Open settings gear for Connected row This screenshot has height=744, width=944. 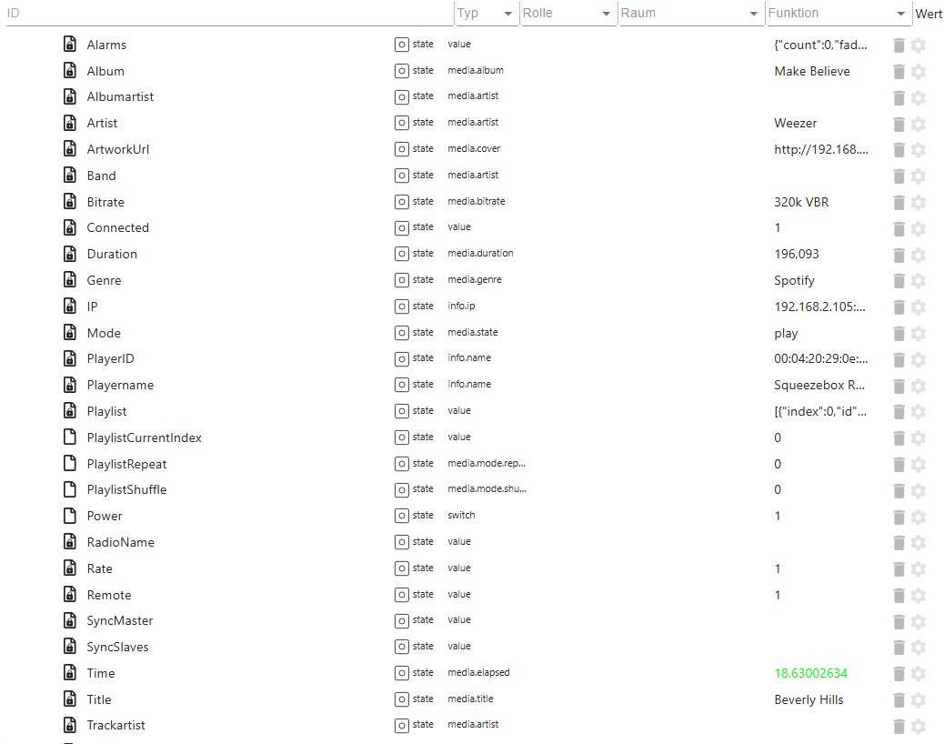(919, 228)
